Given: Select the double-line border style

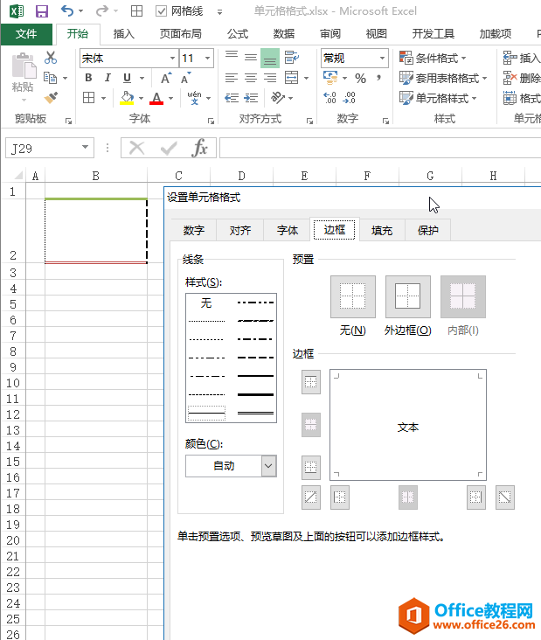Looking at the screenshot, I should [255, 411].
